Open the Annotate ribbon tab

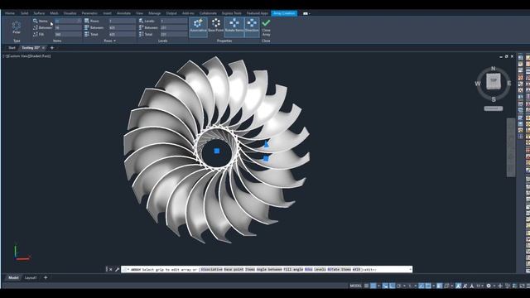(123, 13)
